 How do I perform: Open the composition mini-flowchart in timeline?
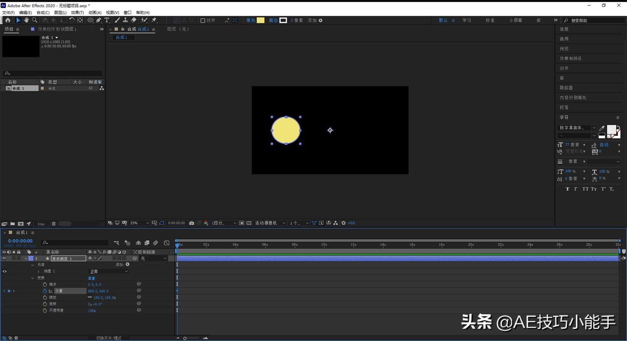point(116,243)
